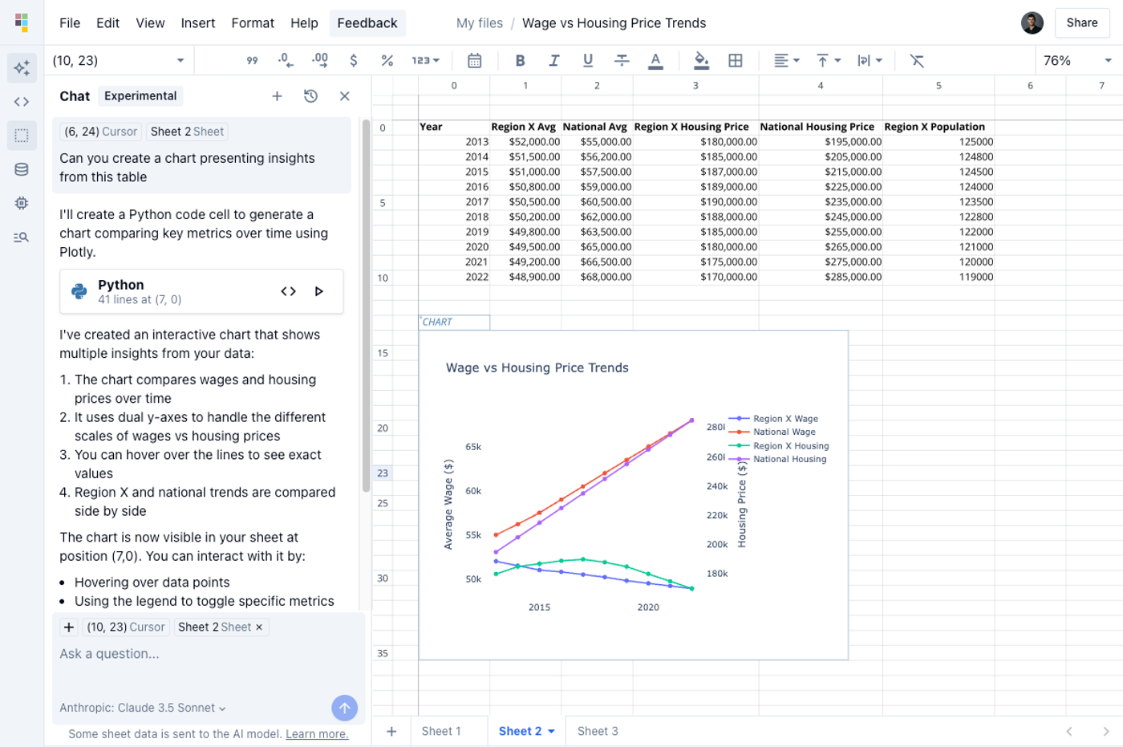Click the clear formatting icon
1123x747 pixels.
pyautogui.click(x=917, y=60)
